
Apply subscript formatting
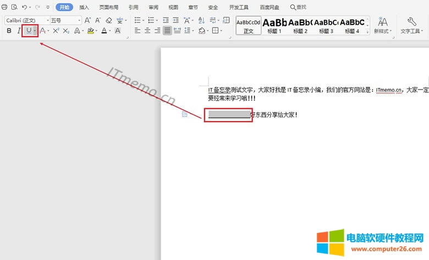66,31
